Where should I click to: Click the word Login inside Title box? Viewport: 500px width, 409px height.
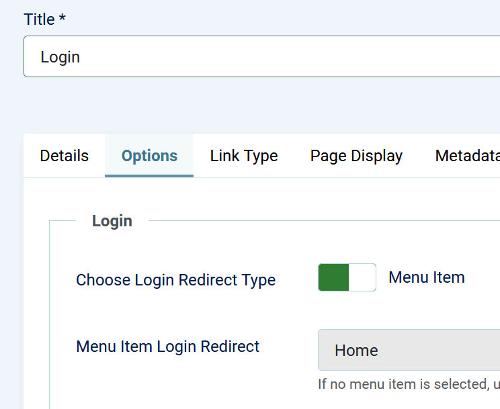pyautogui.click(x=60, y=57)
